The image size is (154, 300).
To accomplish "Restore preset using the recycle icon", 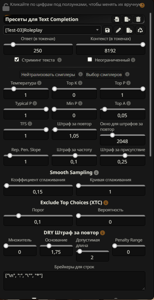I will [140, 30].
